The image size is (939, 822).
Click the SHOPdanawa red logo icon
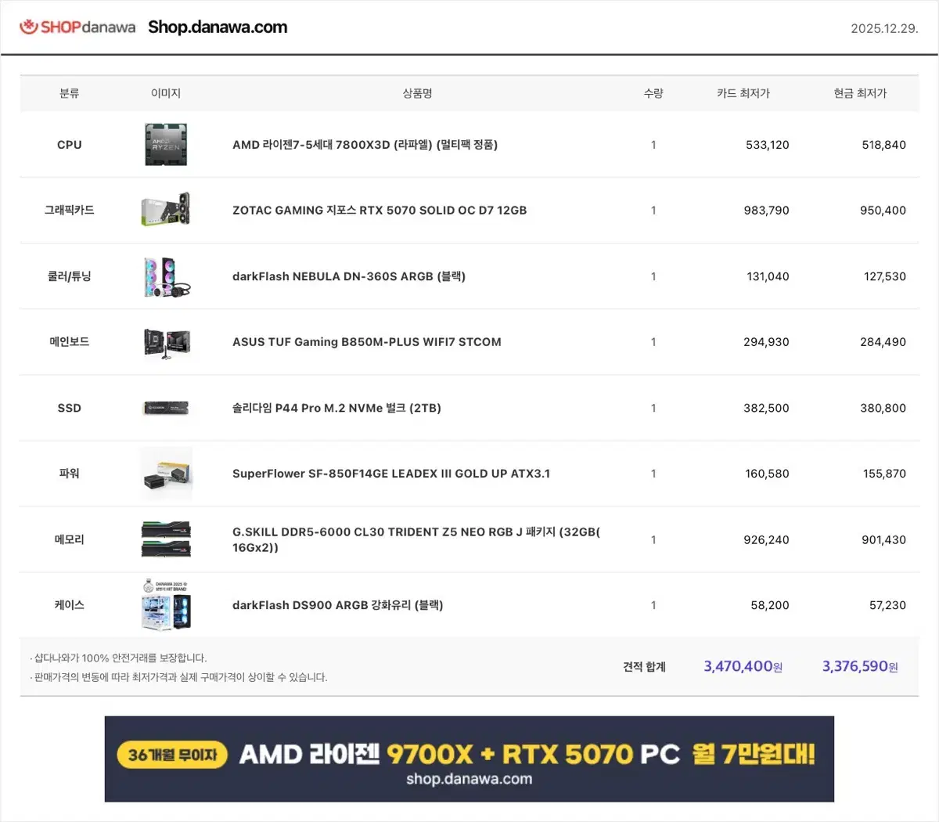tap(30, 26)
